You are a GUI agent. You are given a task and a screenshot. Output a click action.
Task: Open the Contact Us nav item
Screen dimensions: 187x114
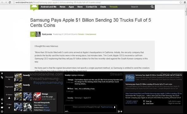pos(92,7)
